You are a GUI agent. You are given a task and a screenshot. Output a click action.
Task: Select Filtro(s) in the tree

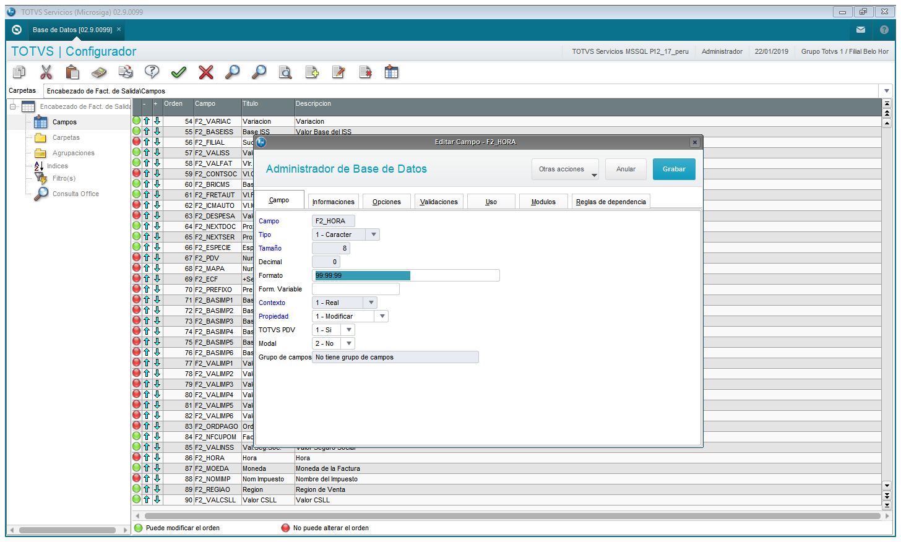pos(64,178)
